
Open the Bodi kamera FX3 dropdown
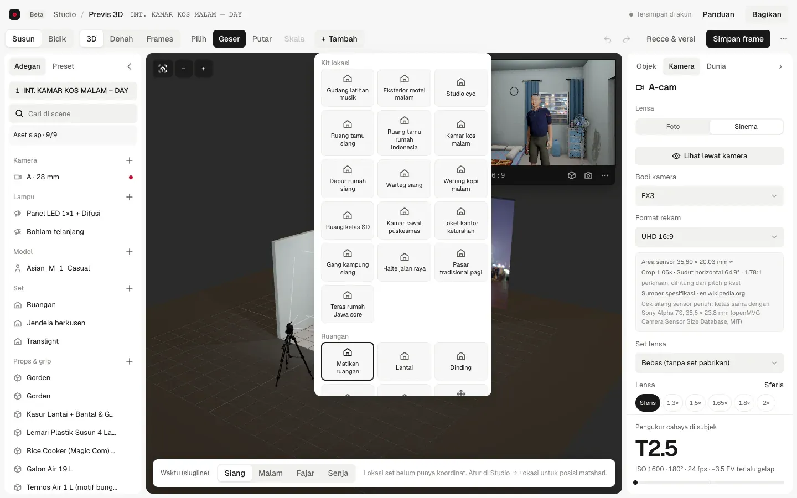710,196
